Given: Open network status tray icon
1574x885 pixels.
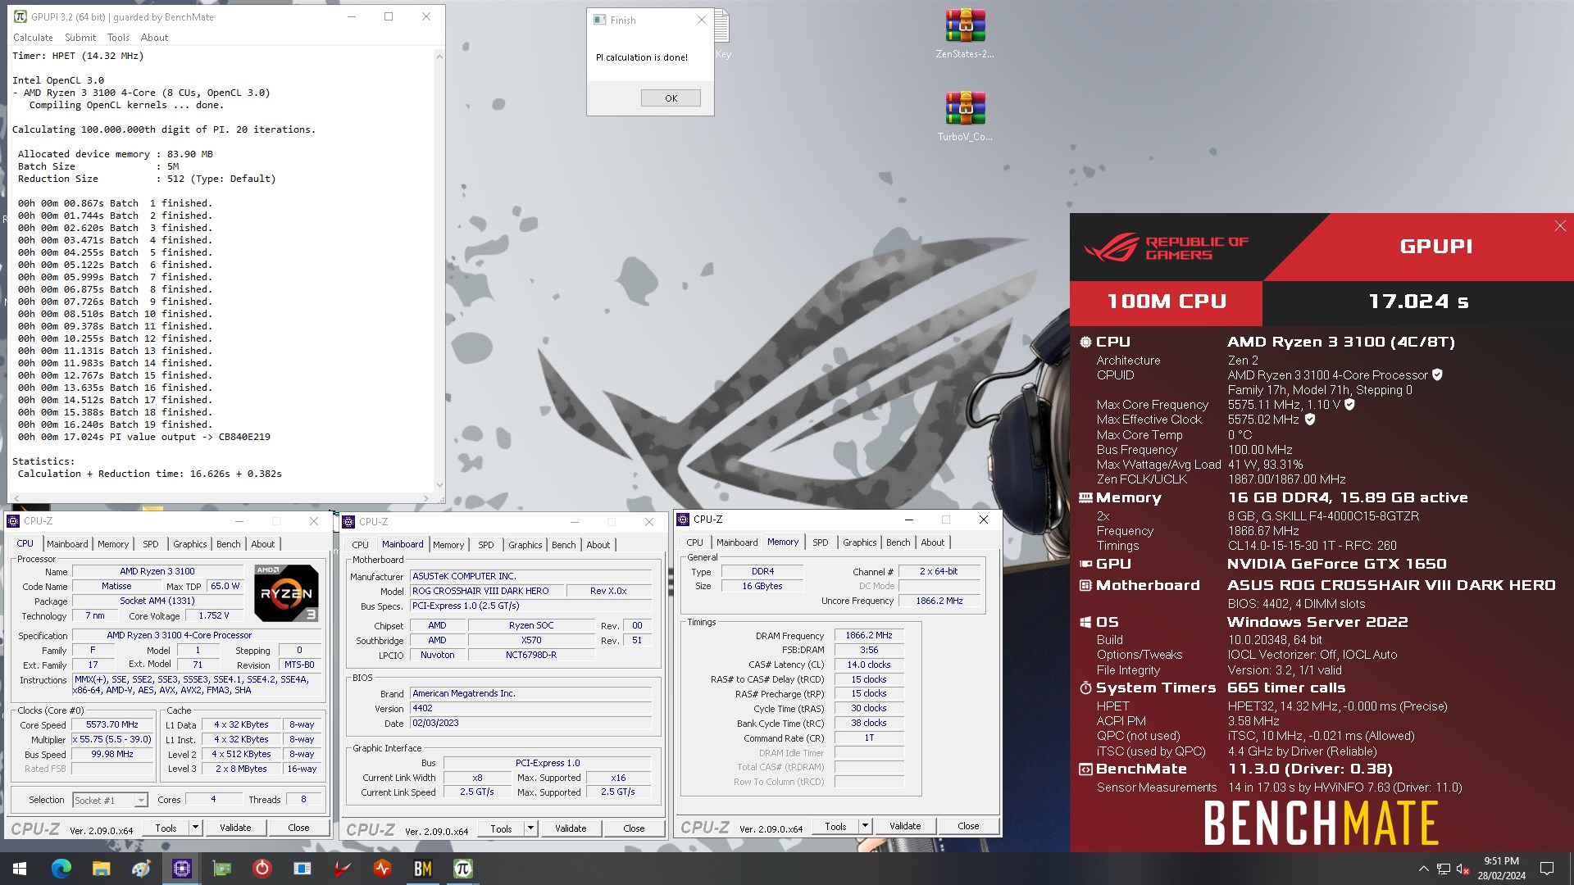Looking at the screenshot, I should coord(1444,869).
